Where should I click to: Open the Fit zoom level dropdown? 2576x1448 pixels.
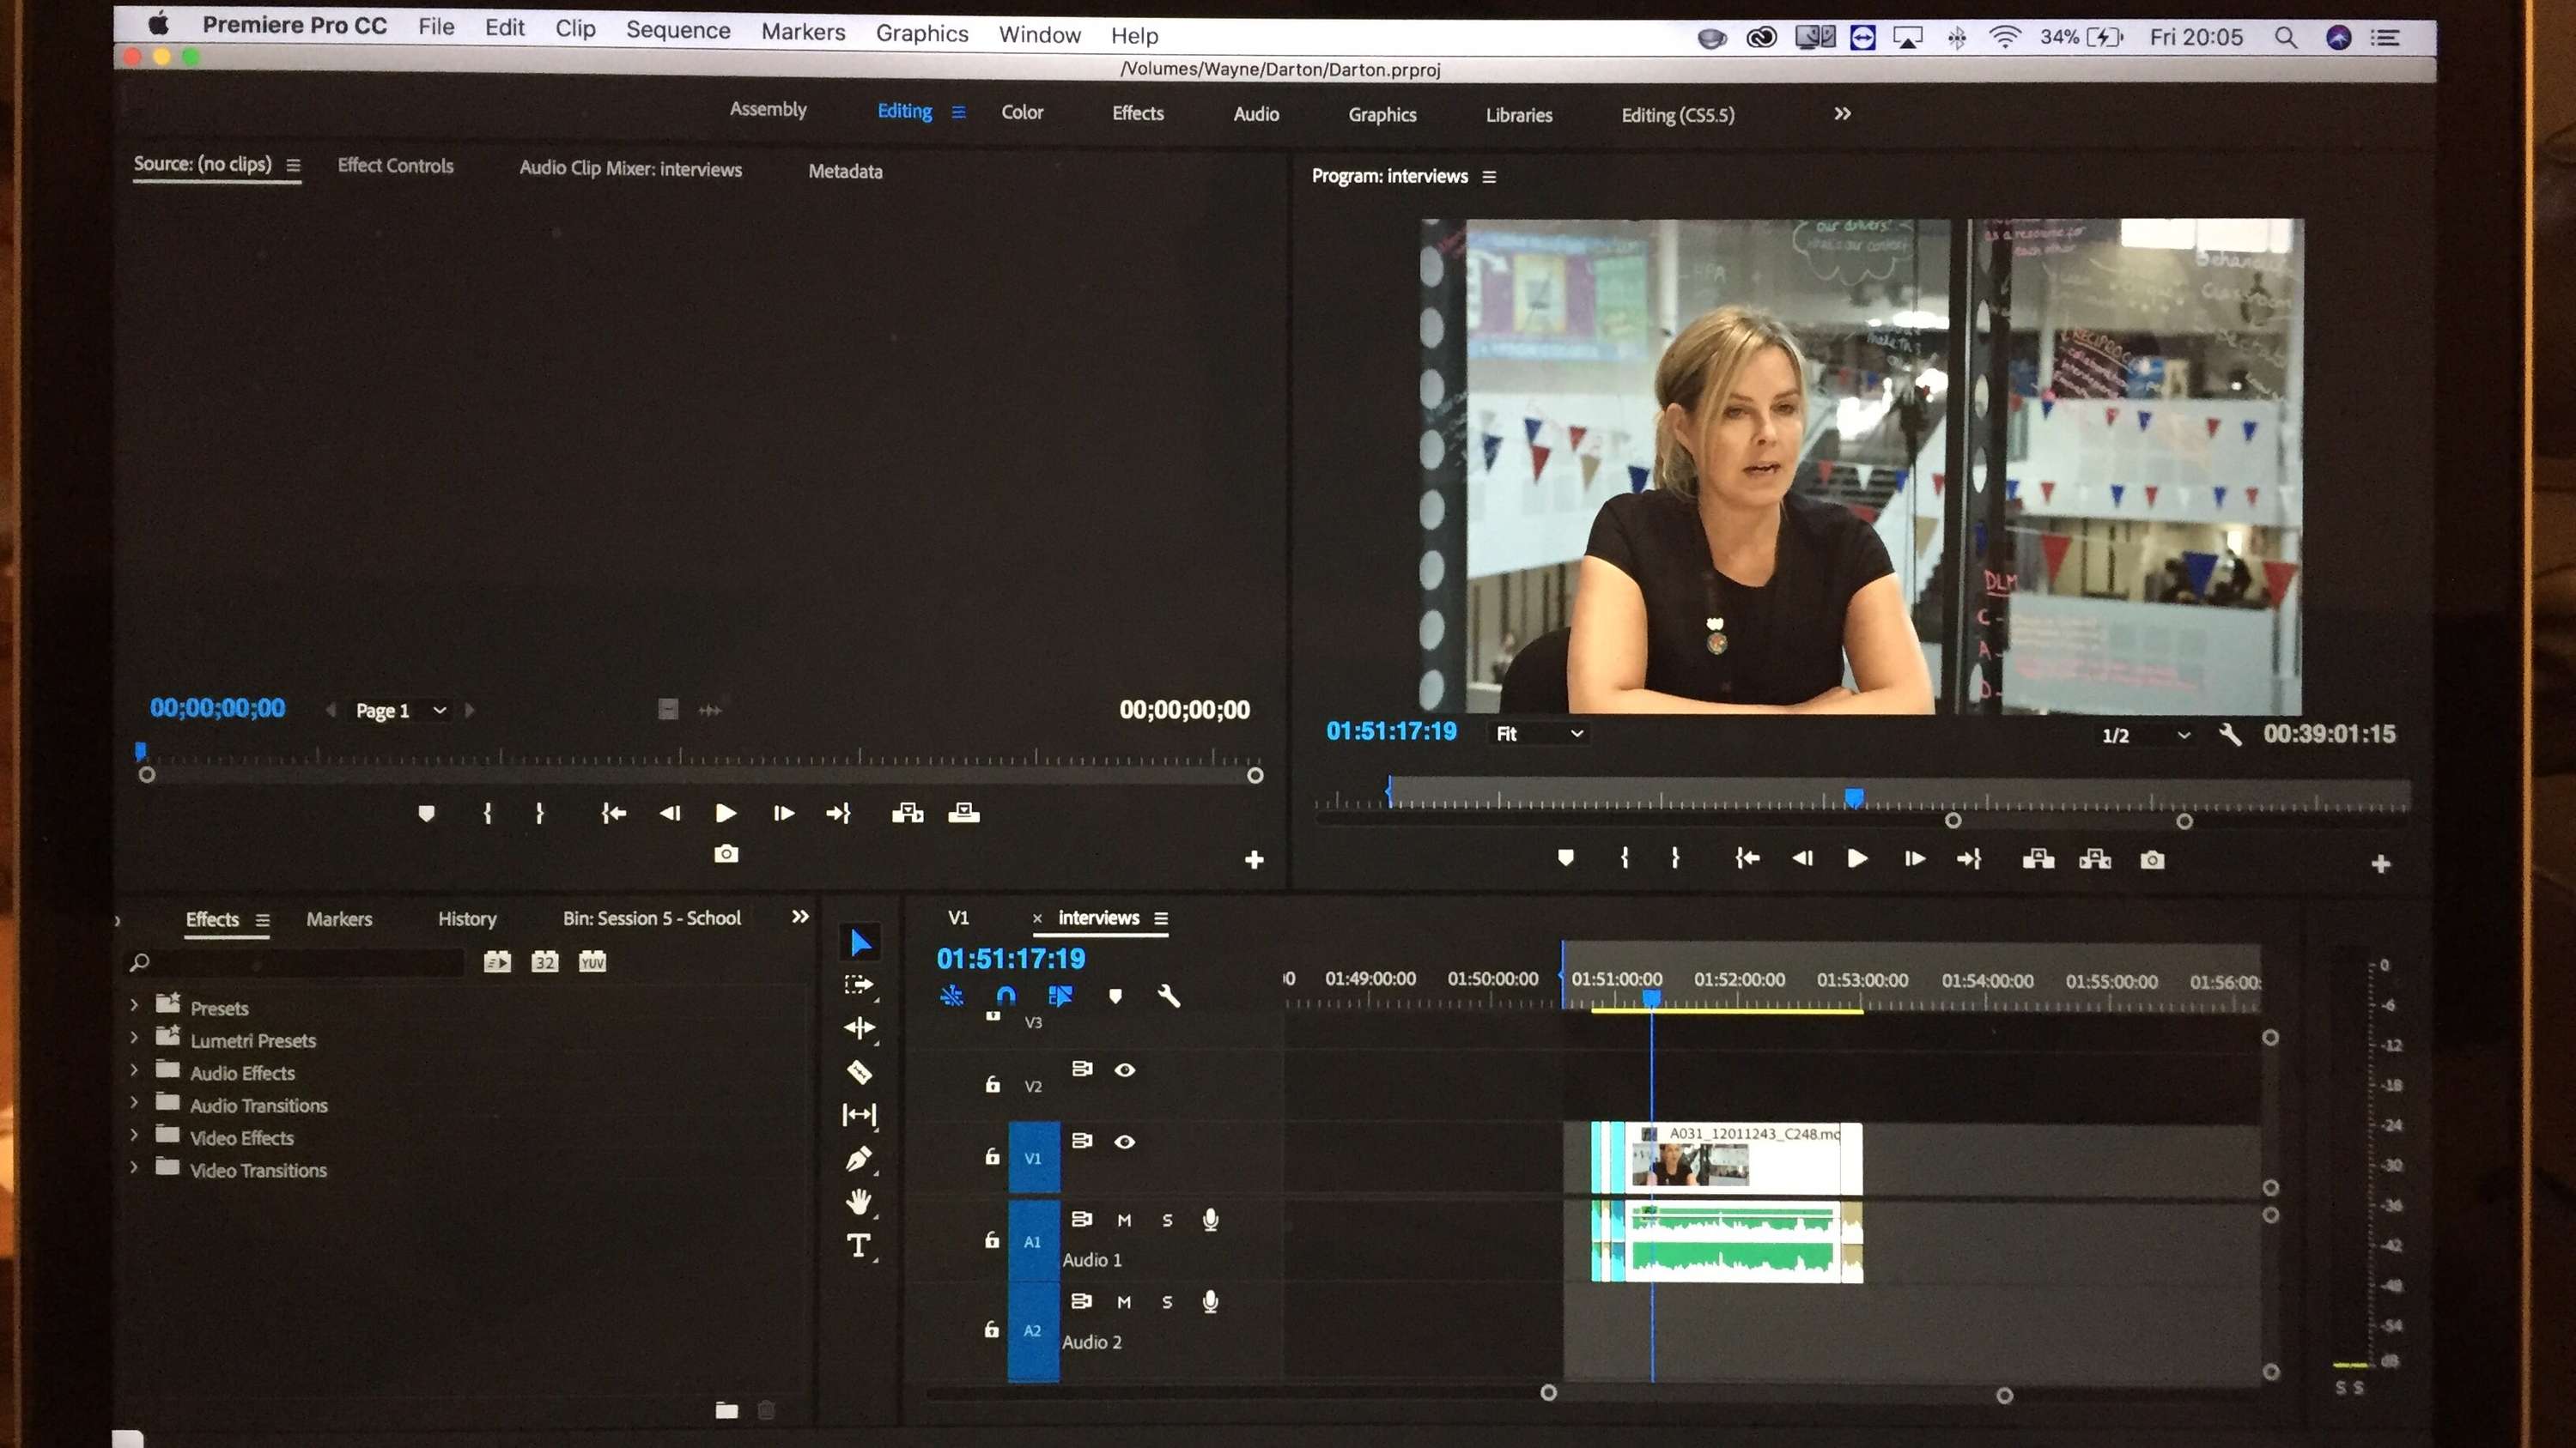pyautogui.click(x=1538, y=734)
